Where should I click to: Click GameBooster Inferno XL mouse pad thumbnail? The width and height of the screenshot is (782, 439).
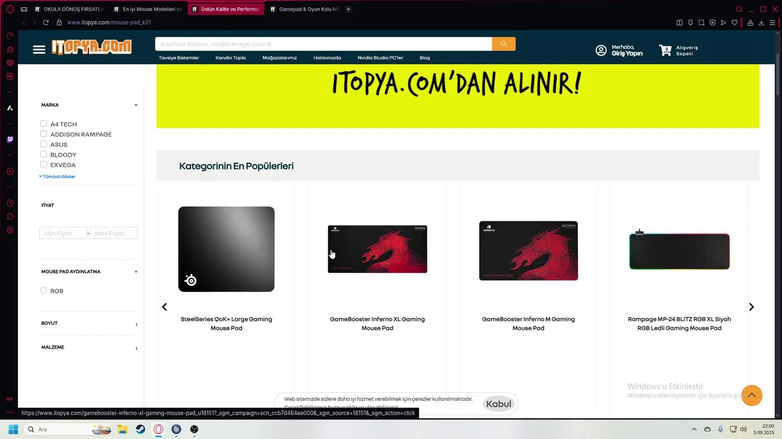click(378, 249)
